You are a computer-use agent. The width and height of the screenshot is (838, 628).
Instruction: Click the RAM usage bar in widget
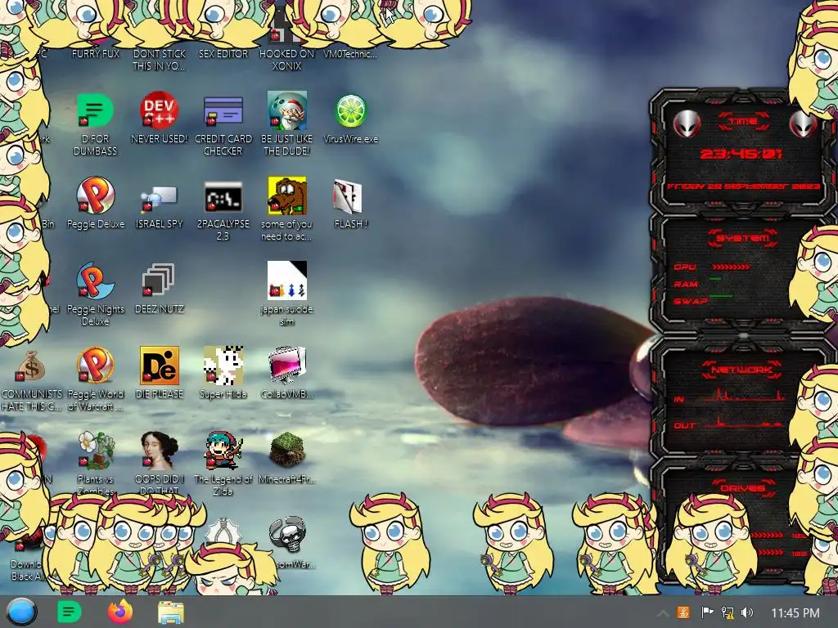[715, 279]
